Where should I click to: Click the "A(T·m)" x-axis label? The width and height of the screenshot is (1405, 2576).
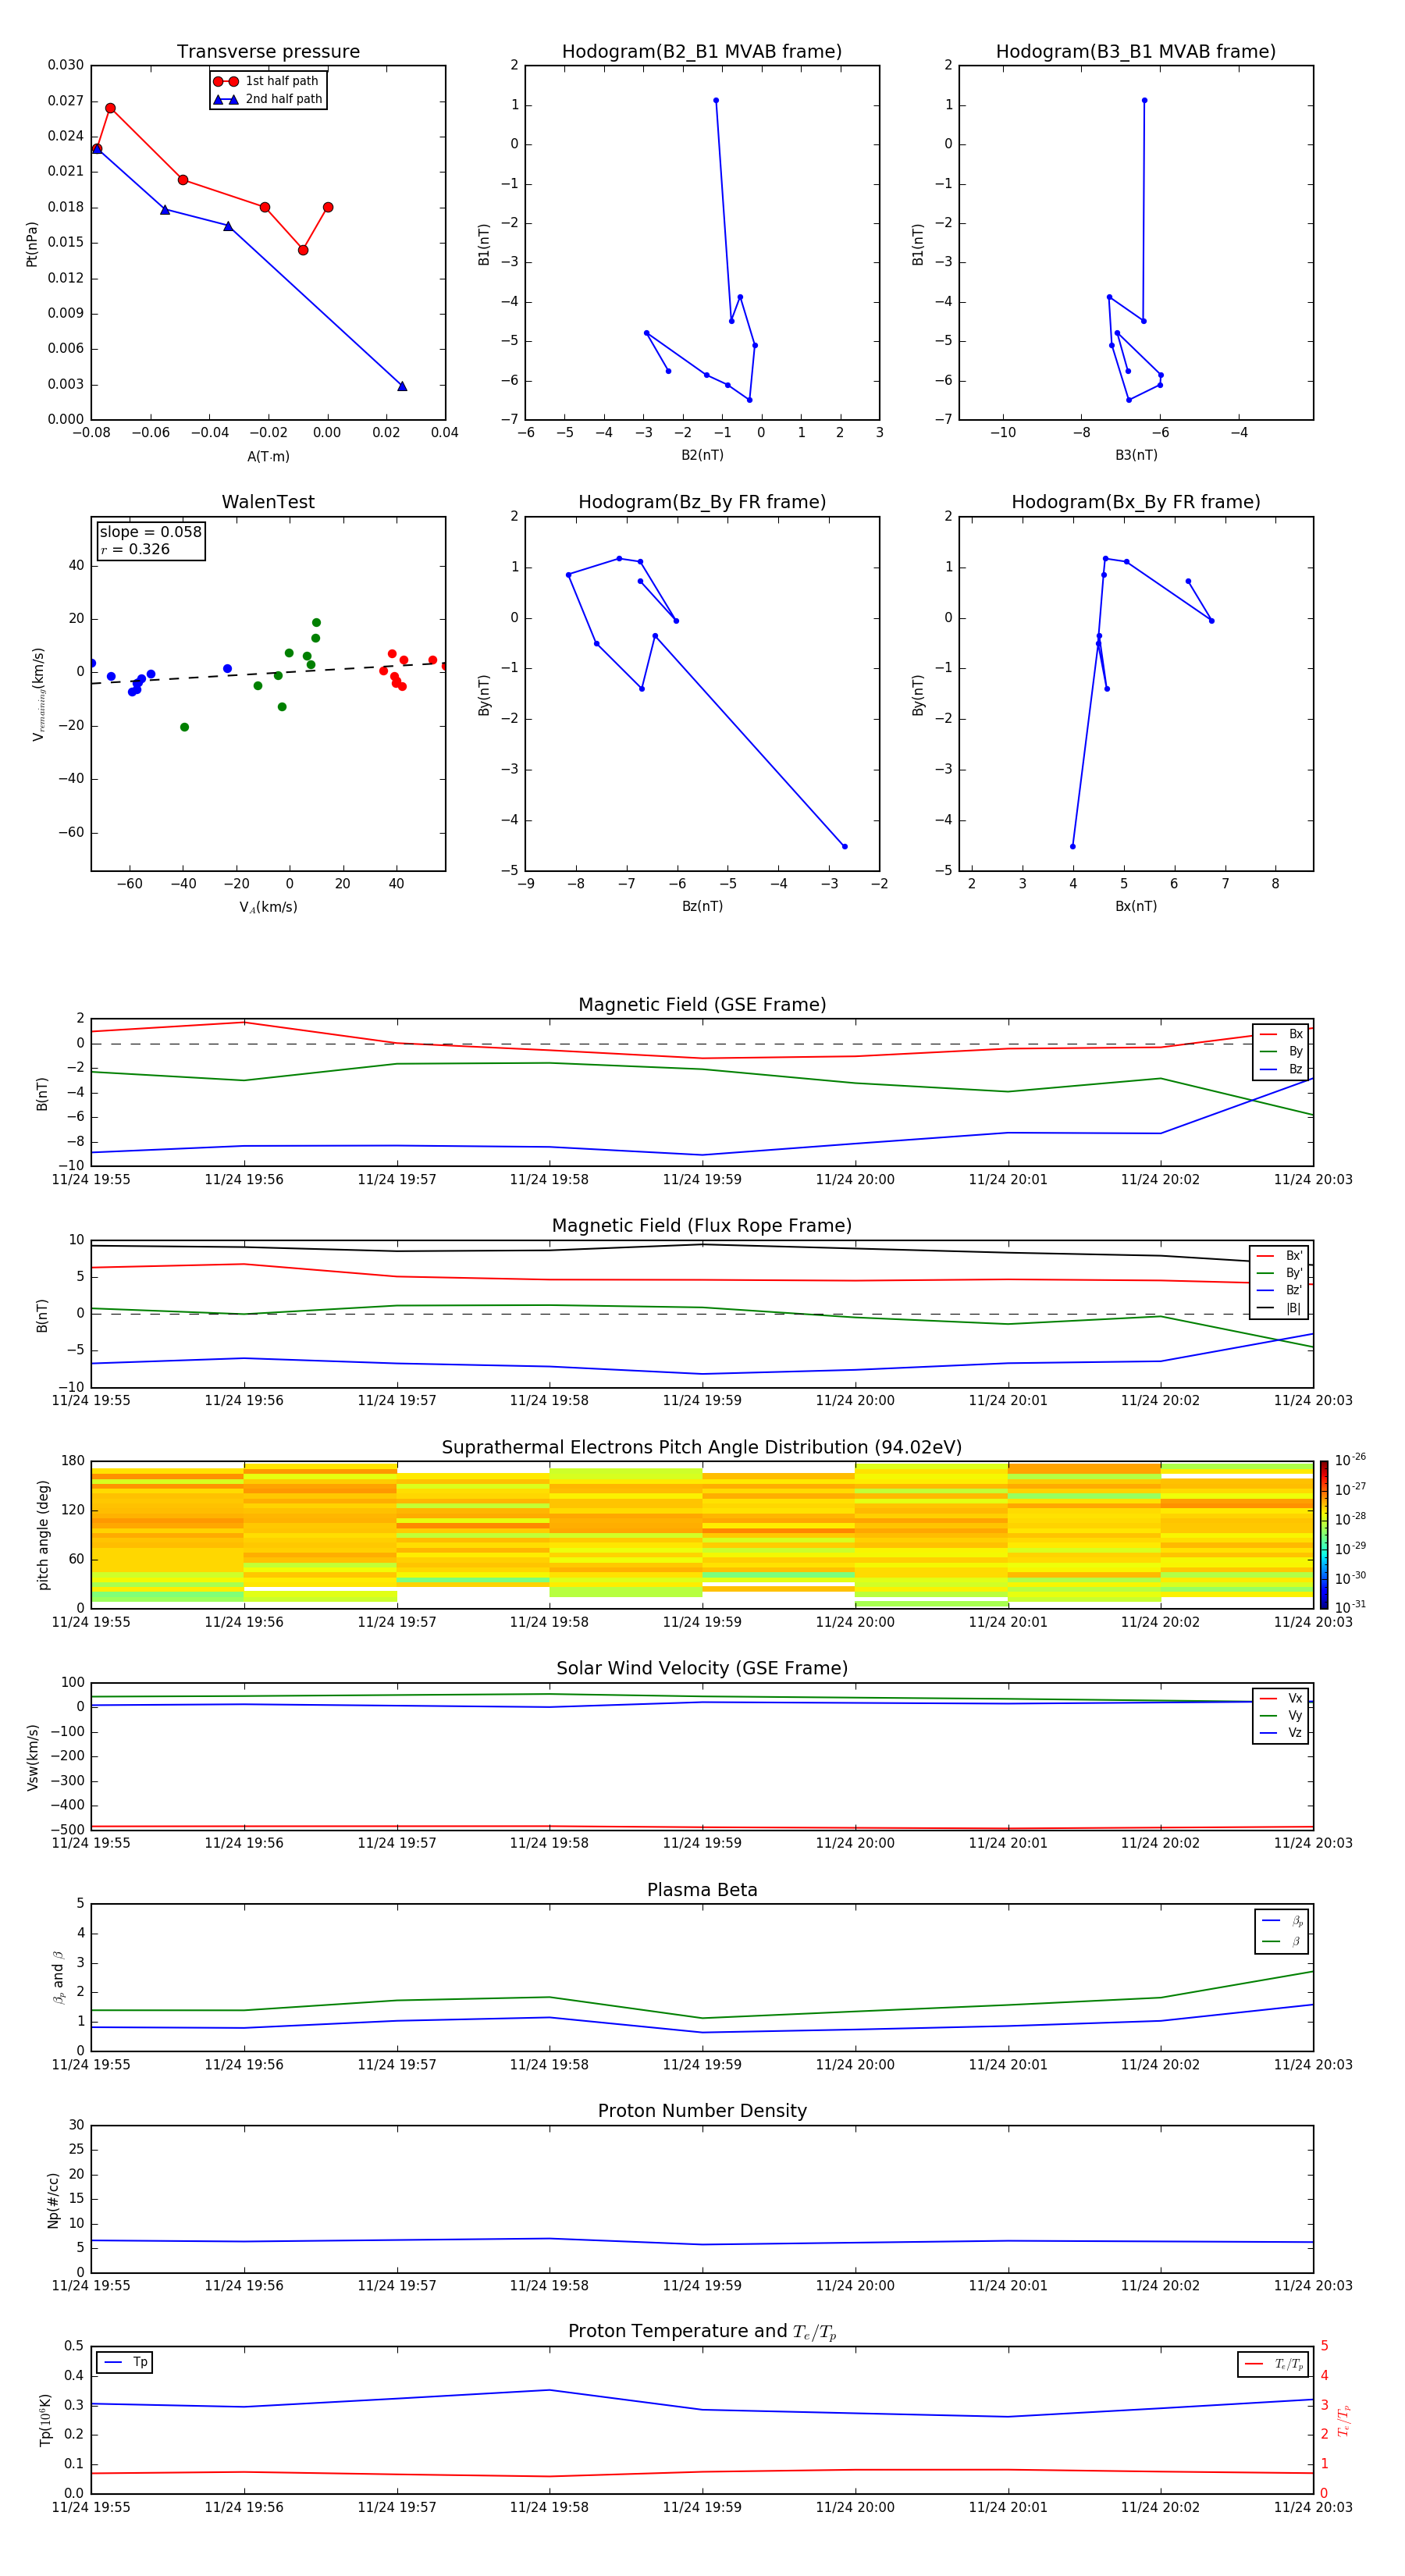(268, 457)
